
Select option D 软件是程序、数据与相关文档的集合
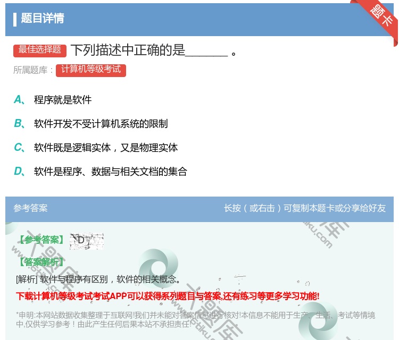click(x=101, y=171)
